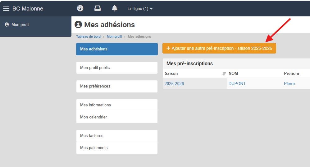Open Mes factures
The width and height of the screenshot is (310, 167).
117,136
